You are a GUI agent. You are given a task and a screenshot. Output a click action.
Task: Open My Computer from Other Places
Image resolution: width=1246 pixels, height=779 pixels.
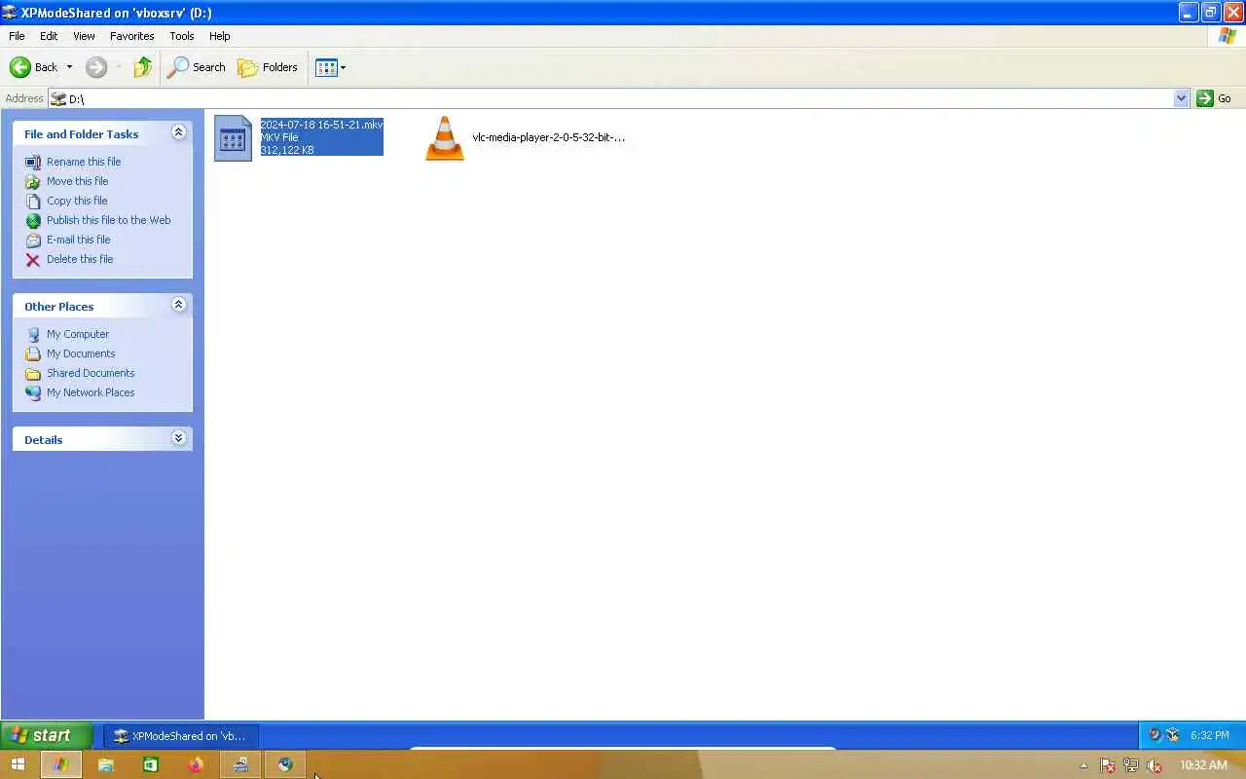[78, 334]
